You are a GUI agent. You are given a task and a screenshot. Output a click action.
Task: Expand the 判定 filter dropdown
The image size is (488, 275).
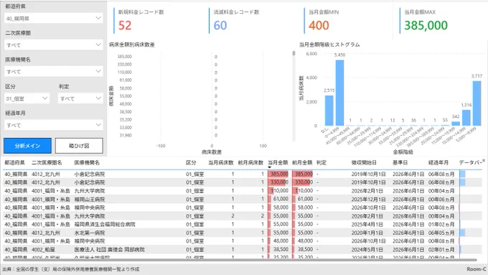click(80, 98)
